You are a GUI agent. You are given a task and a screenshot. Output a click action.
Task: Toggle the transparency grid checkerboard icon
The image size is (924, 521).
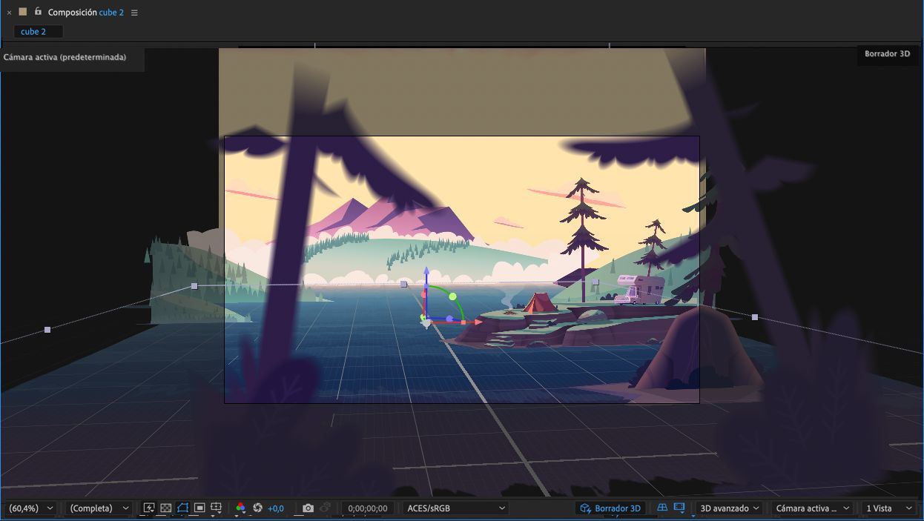click(x=166, y=508)
